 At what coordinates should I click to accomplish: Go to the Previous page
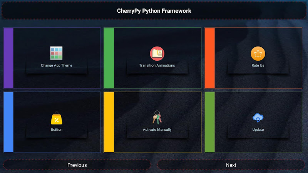tap(77, 165)
